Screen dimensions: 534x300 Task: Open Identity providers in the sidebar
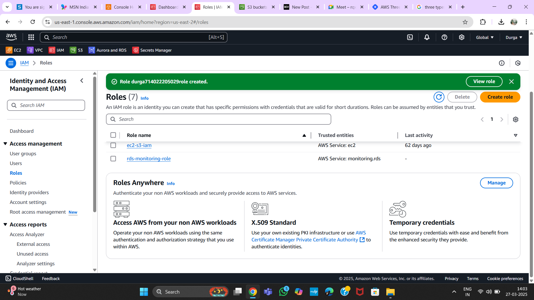coord(29,192)
